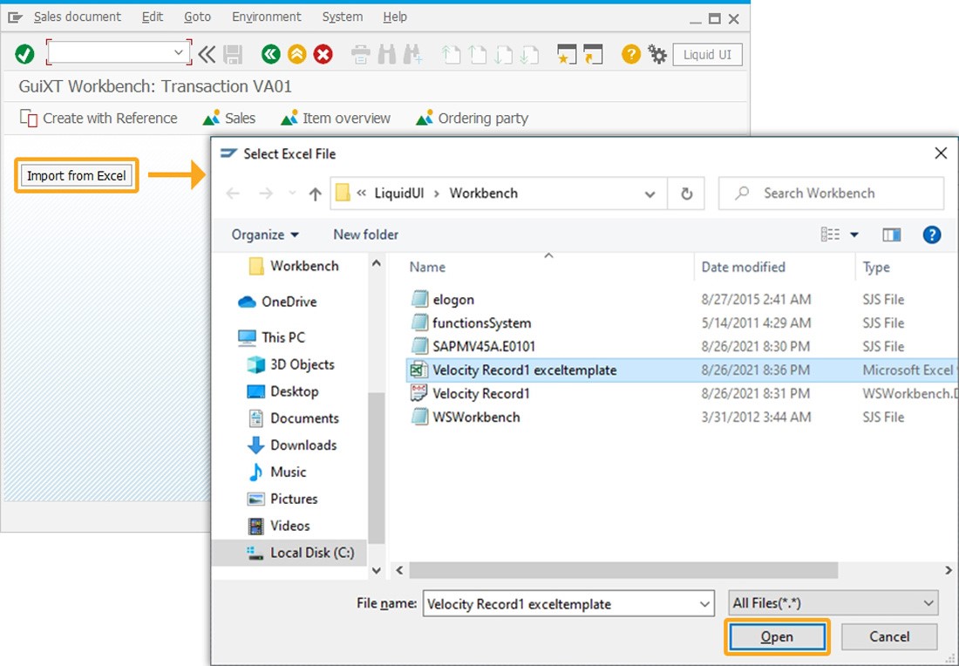The image size is (959, 666).
Task: Click the Change your view icon
Action: pos(830,234)
